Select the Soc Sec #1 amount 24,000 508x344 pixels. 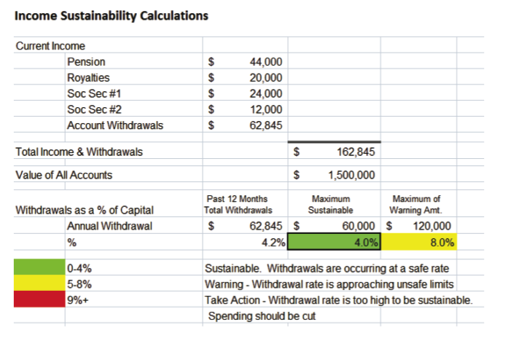click(x=265, y=94)
